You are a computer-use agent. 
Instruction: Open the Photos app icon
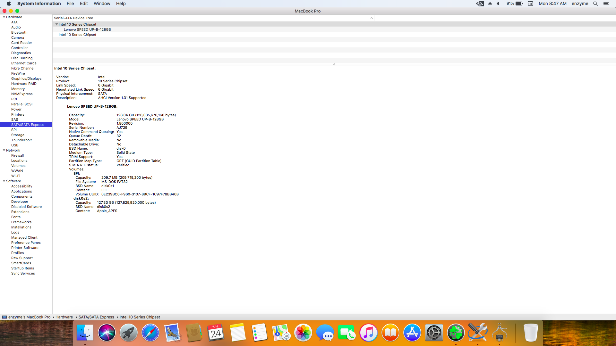[x=303, y=333]
